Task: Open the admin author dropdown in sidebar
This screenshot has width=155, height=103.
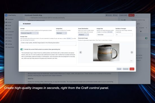Action: tap(139, 24)
